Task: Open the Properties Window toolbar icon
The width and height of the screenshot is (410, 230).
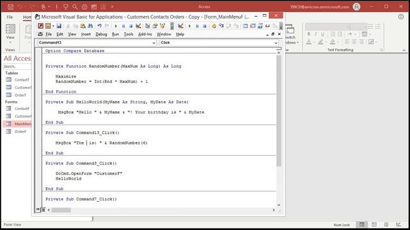Action: [x=155, y=26]
